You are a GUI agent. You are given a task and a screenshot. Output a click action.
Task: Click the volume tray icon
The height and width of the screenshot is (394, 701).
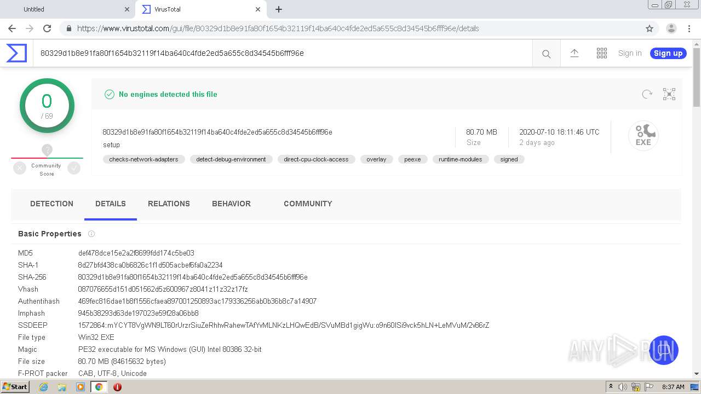(x=623, y=387)
